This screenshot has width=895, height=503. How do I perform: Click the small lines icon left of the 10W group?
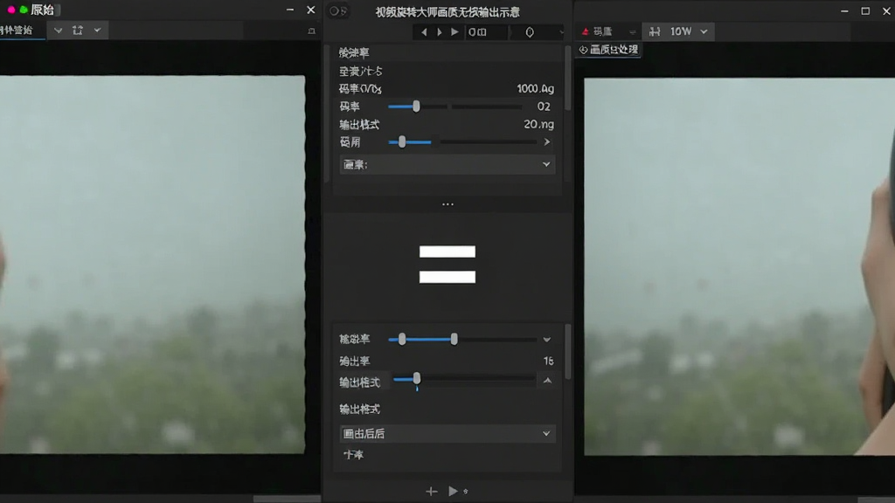[632, 32]
